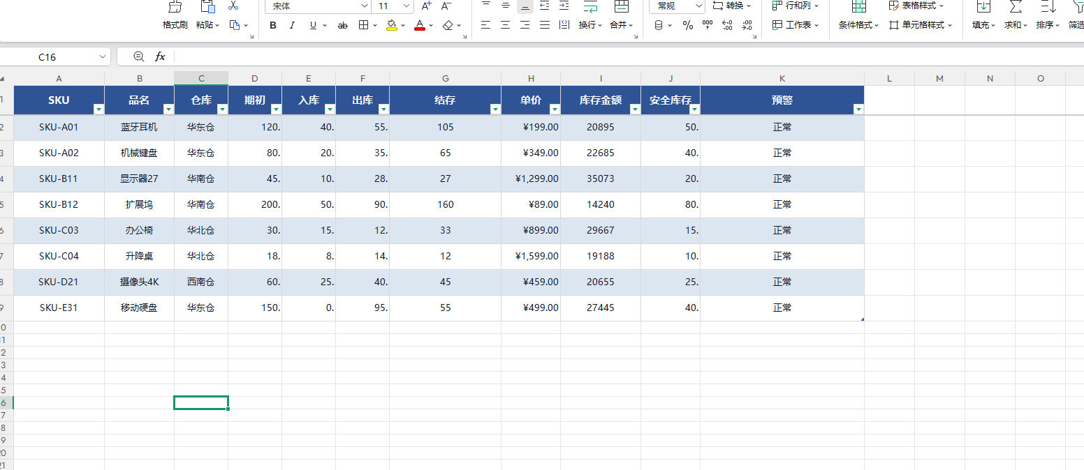Click the Copy icon beside 粘贴

[x=235, y=25]
